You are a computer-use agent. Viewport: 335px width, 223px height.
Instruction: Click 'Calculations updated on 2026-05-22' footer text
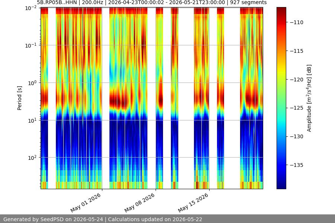[155, 219]
